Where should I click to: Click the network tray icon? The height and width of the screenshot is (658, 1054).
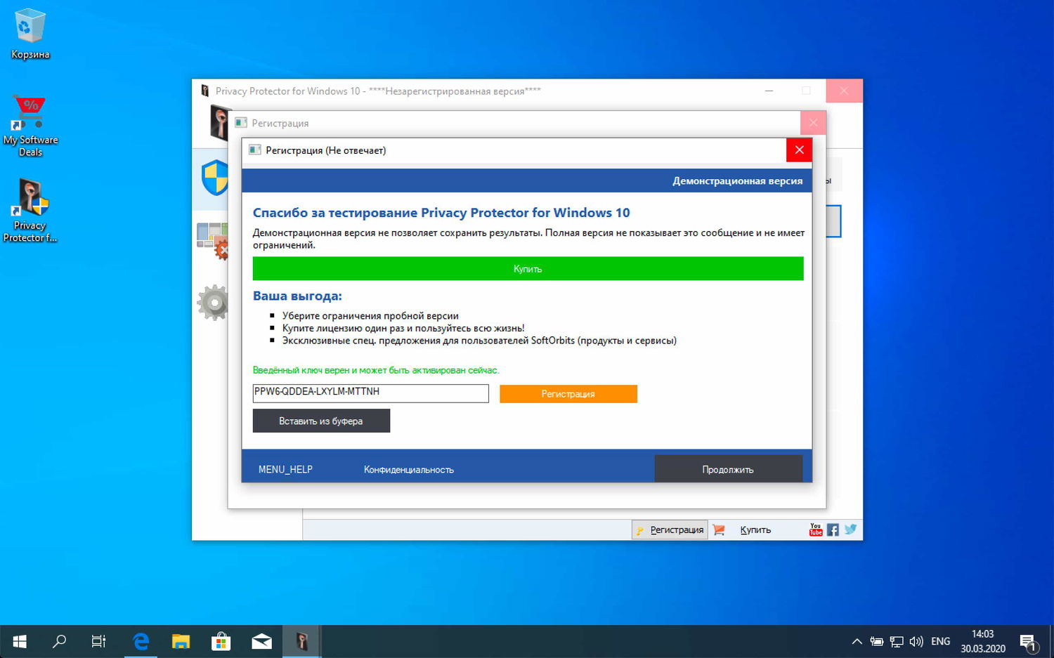[897, 641]
